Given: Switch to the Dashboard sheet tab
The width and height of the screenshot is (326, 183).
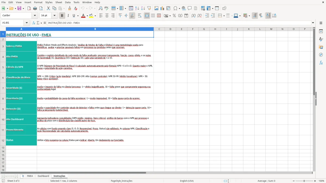Looking at the screenshot, I should tap(43, 176).
